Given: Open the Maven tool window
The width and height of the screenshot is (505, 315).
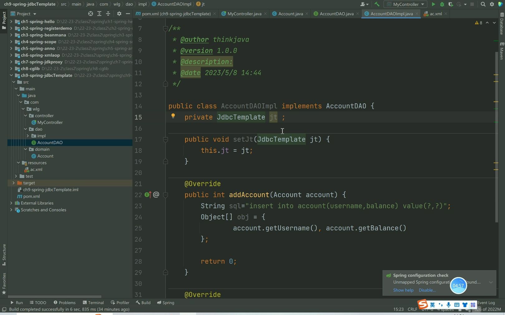Looking at the screenshot, I should pyautogui.click(x=502, y=51).
